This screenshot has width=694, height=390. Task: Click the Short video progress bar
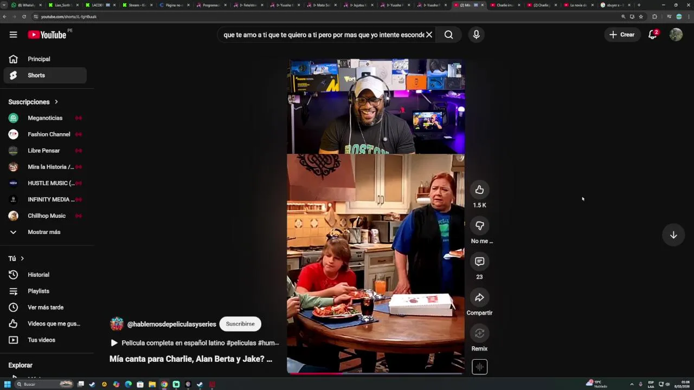click(x=376, y=373)
